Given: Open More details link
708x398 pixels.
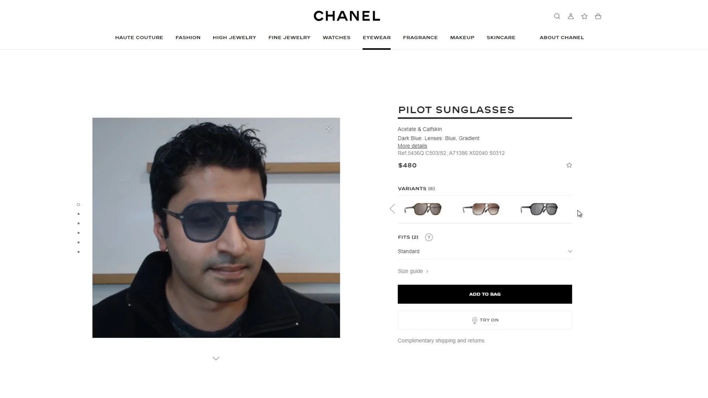Looking at the screenshot, I should pos(412,146).
